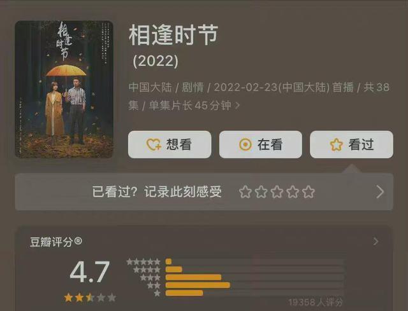Rate one star in 记录此刻感受 row
The height and width of the screenshot is (311, 408).
tap(245, 192)
